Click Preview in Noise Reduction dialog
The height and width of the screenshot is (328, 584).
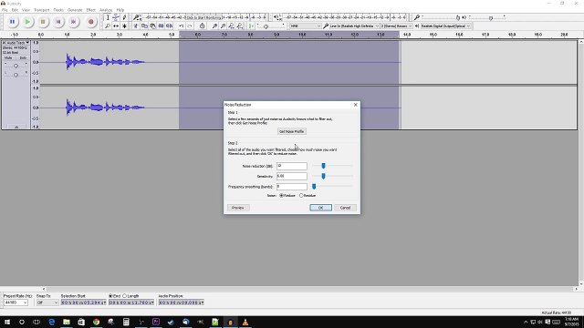[238, 208]
